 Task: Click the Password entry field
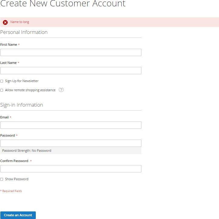pyautogui.click(x=71, y=143)
